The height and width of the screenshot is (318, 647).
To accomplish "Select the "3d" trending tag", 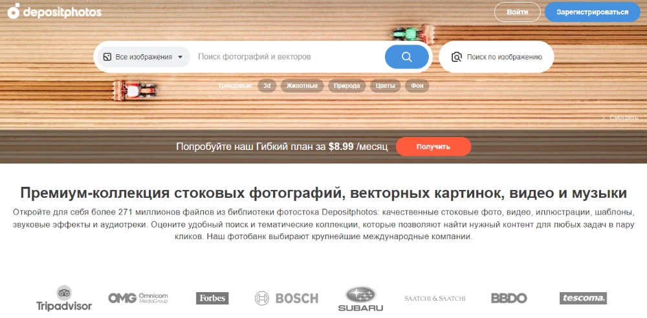I will pyautogui.click(x=267, y=86).
